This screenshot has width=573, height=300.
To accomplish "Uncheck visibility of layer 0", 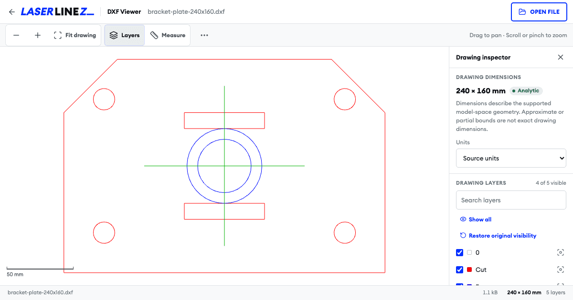I will pos(460,252).
